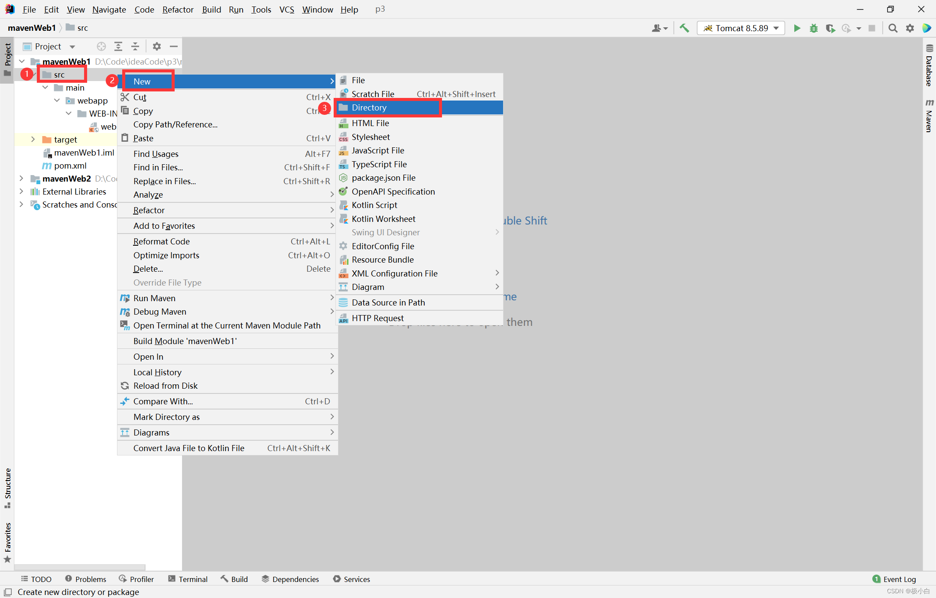Viewport: 936px width, 598px height.
Task: Click the Project tool window side button
Action: [7, 60]
